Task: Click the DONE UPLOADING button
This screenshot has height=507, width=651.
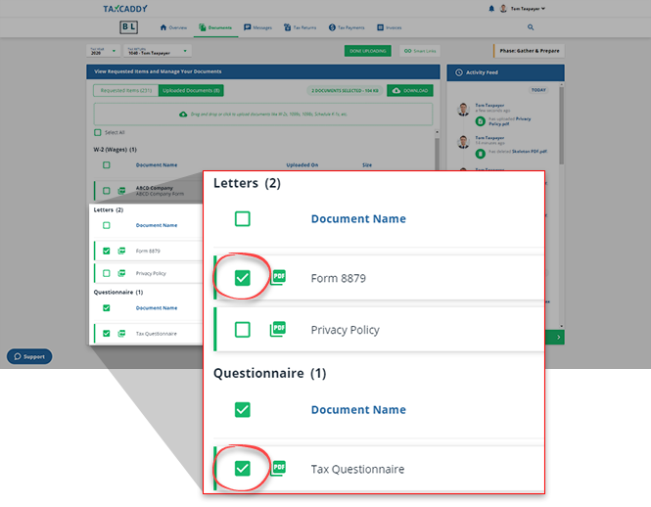Action: tap(368, 51)
